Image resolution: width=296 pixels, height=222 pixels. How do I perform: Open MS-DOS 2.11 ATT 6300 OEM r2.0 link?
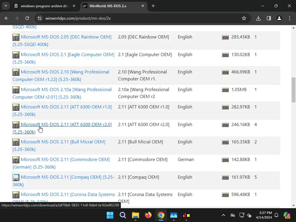(66, 124)
